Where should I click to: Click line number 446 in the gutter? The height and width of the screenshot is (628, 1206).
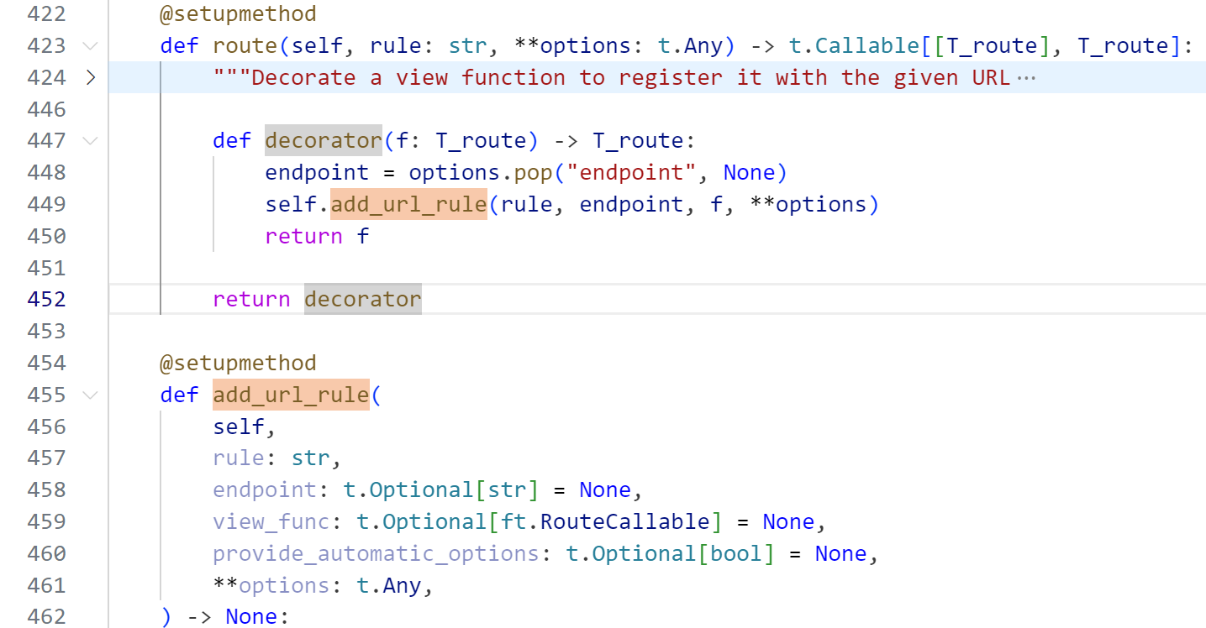tap(46, 109)
